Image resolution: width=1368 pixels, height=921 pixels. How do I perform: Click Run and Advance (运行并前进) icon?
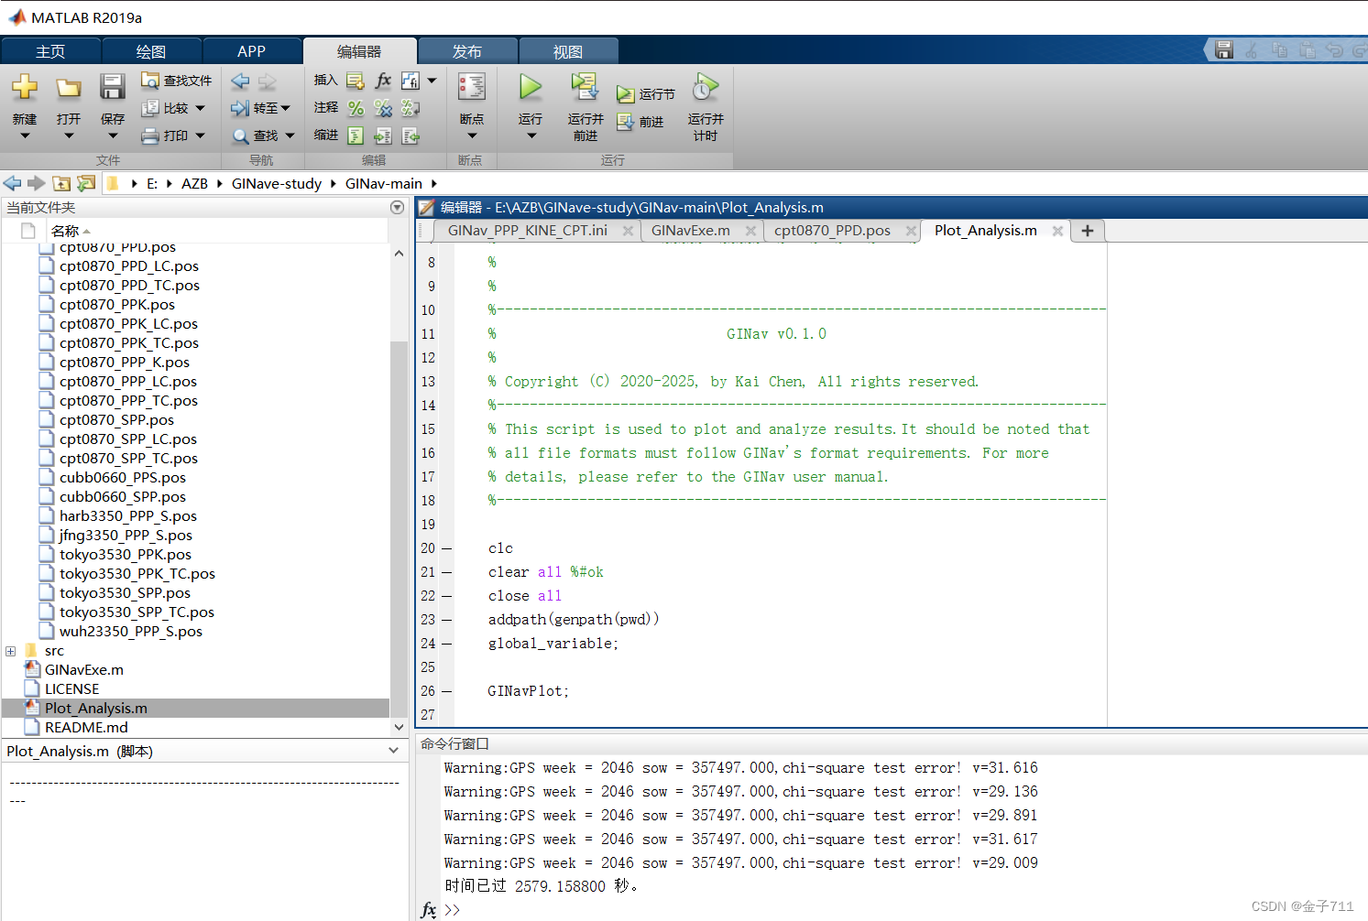tap(585, 88)
